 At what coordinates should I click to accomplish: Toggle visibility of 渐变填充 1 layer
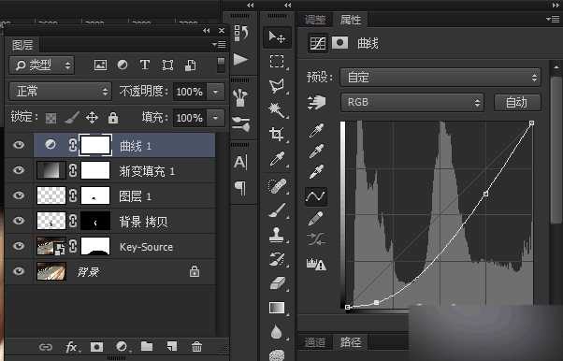(x=19, y=170)
